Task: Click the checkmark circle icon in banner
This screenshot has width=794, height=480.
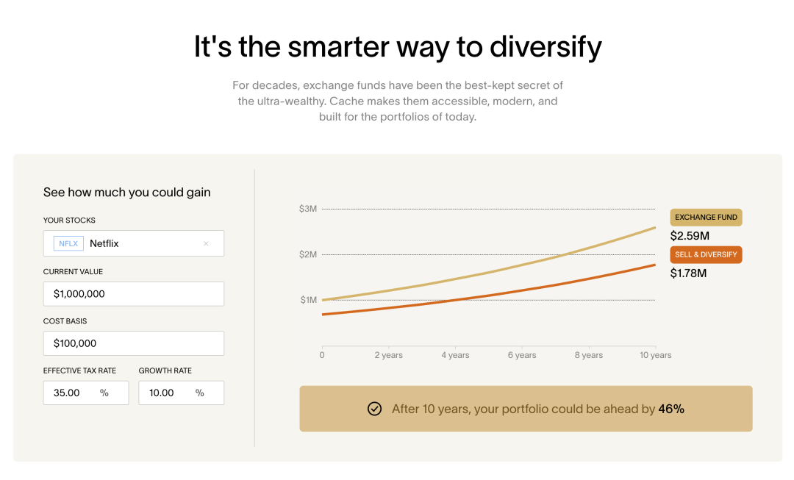Action: (374, 409)
